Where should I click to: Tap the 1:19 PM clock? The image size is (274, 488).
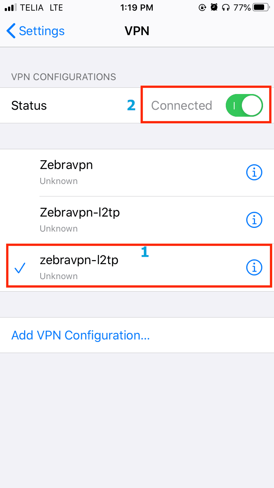click(137, 7)
